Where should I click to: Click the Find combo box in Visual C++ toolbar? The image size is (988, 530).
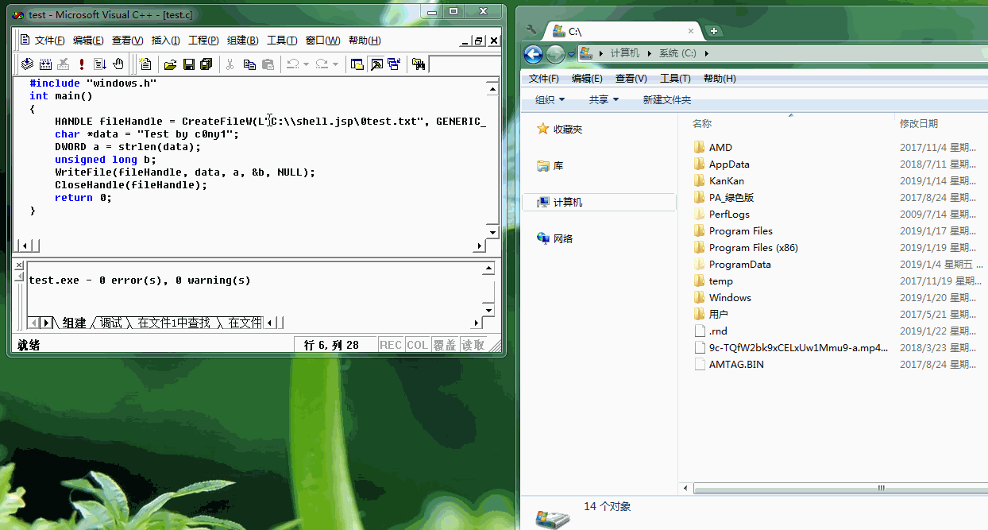(465, 64)
